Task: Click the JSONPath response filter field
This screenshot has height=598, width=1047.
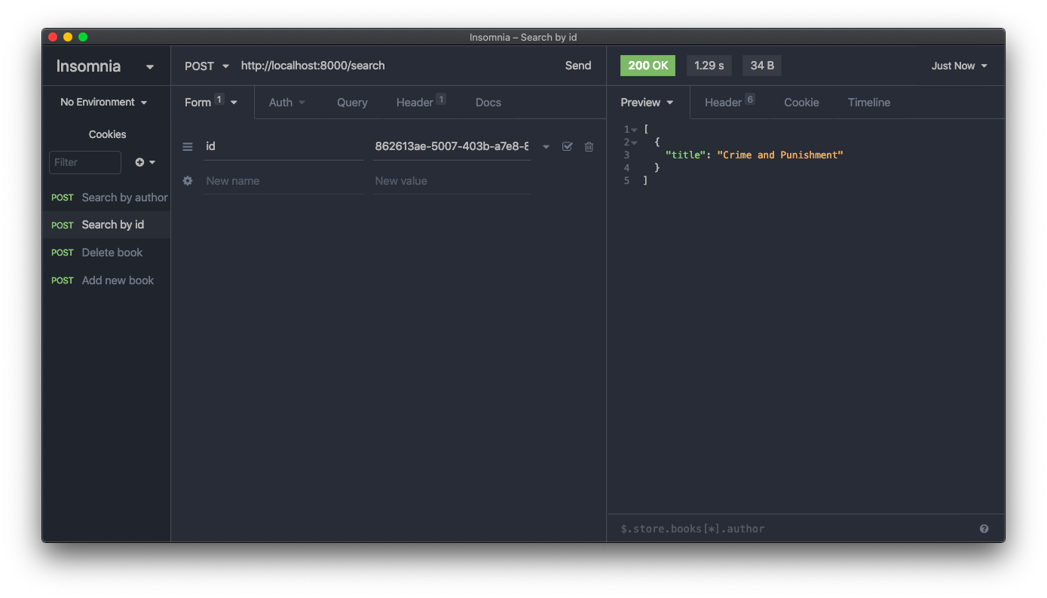Action: (x=791, y=529)
